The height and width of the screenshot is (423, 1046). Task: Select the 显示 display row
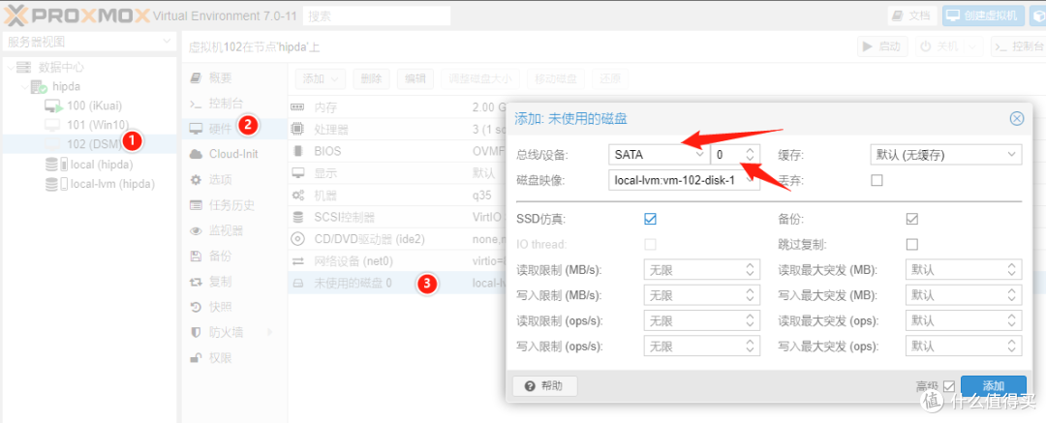pos(397,173)
